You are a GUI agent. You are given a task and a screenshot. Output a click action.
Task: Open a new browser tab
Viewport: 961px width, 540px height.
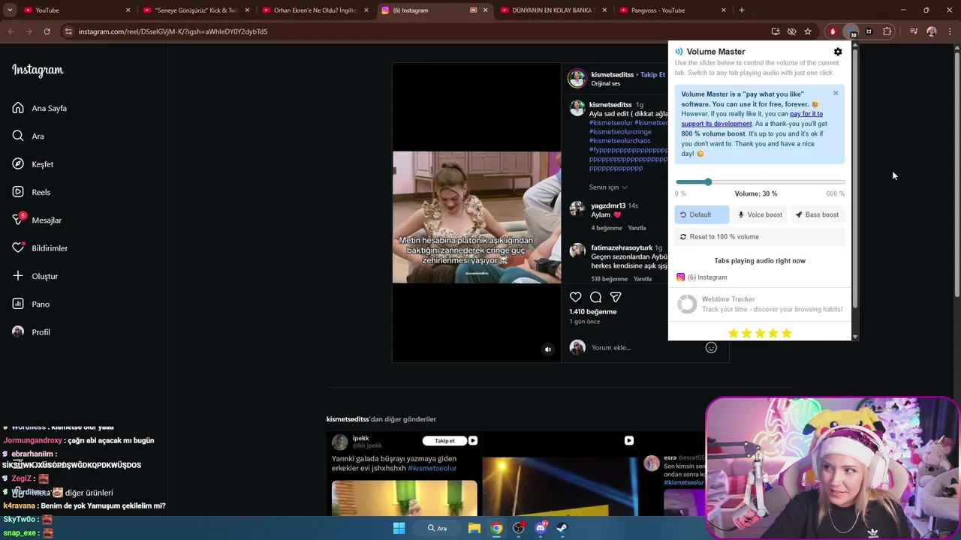point(741,10)
